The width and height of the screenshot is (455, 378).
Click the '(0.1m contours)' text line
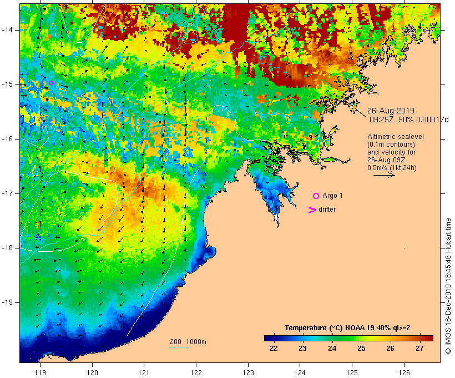[391, 145]
